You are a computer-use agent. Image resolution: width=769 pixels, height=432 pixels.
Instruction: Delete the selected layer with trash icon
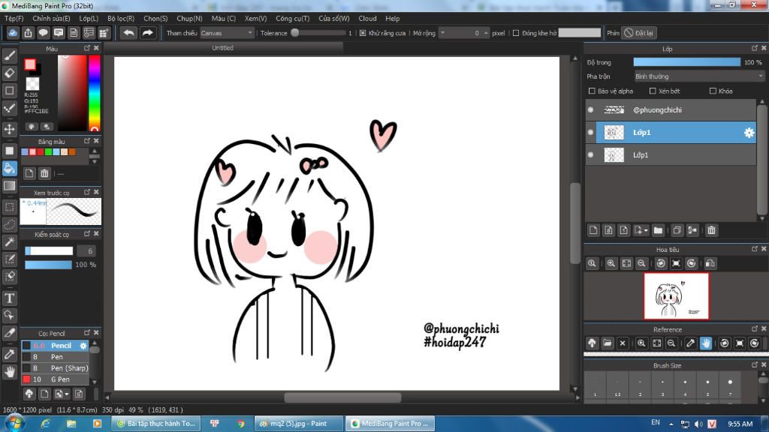pos(712,230)
